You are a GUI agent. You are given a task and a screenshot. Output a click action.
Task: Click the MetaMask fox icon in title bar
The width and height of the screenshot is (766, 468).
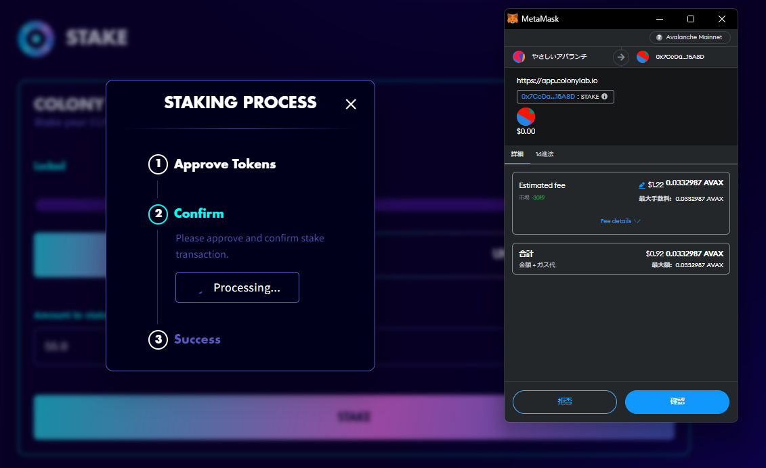coord(513,18)
